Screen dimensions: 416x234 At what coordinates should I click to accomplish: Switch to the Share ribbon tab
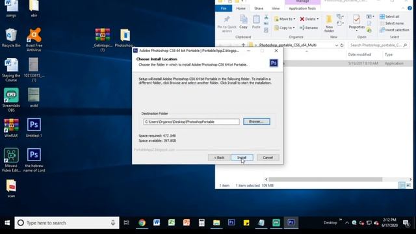259,8
